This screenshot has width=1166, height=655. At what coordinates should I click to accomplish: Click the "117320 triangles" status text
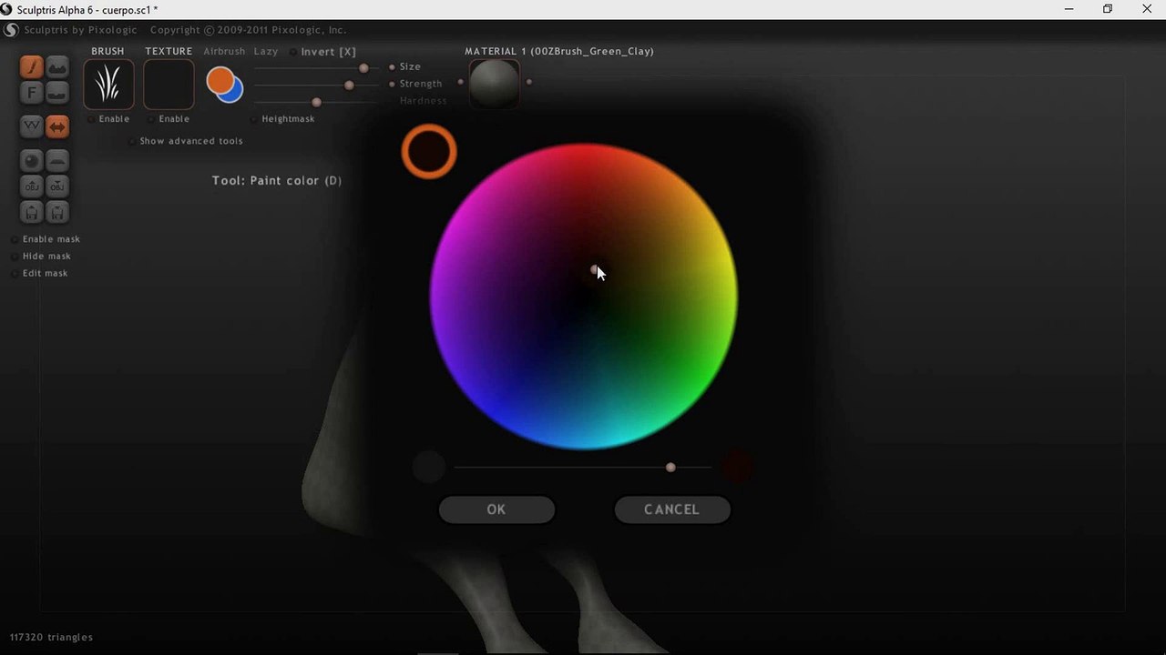pos(51,638)
